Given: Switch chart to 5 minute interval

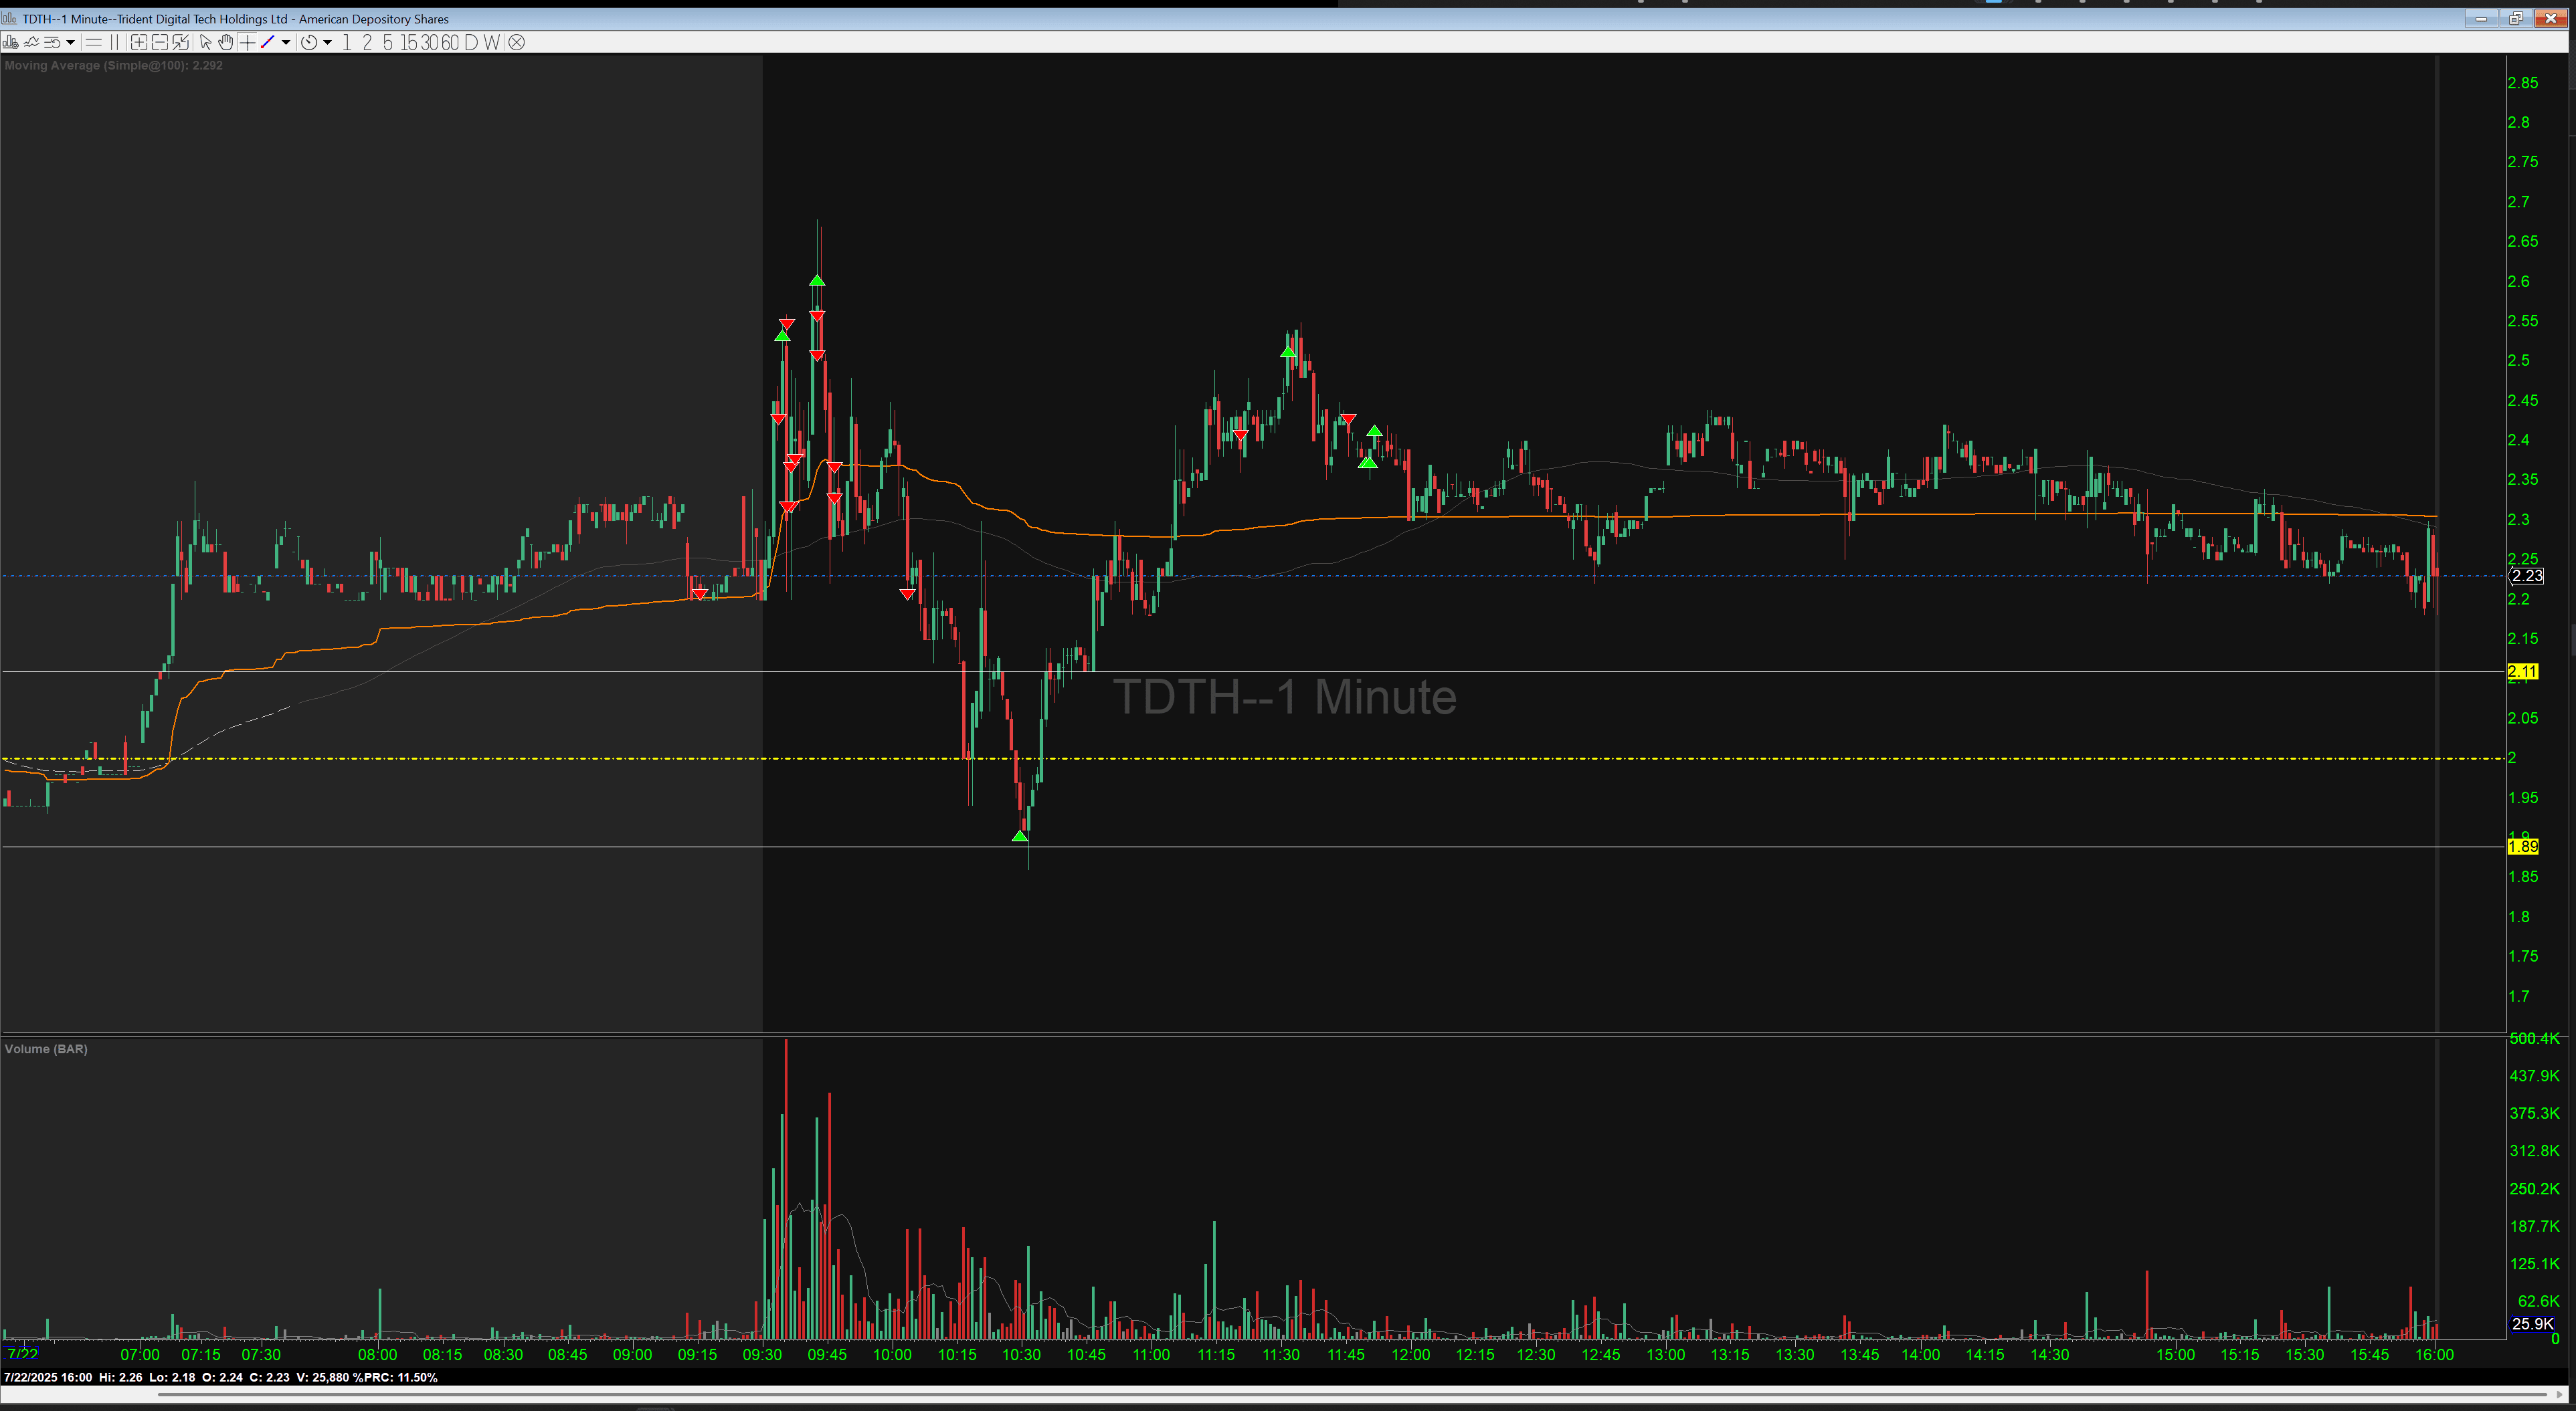Looking at the screenshot, I should pos(388,42).
